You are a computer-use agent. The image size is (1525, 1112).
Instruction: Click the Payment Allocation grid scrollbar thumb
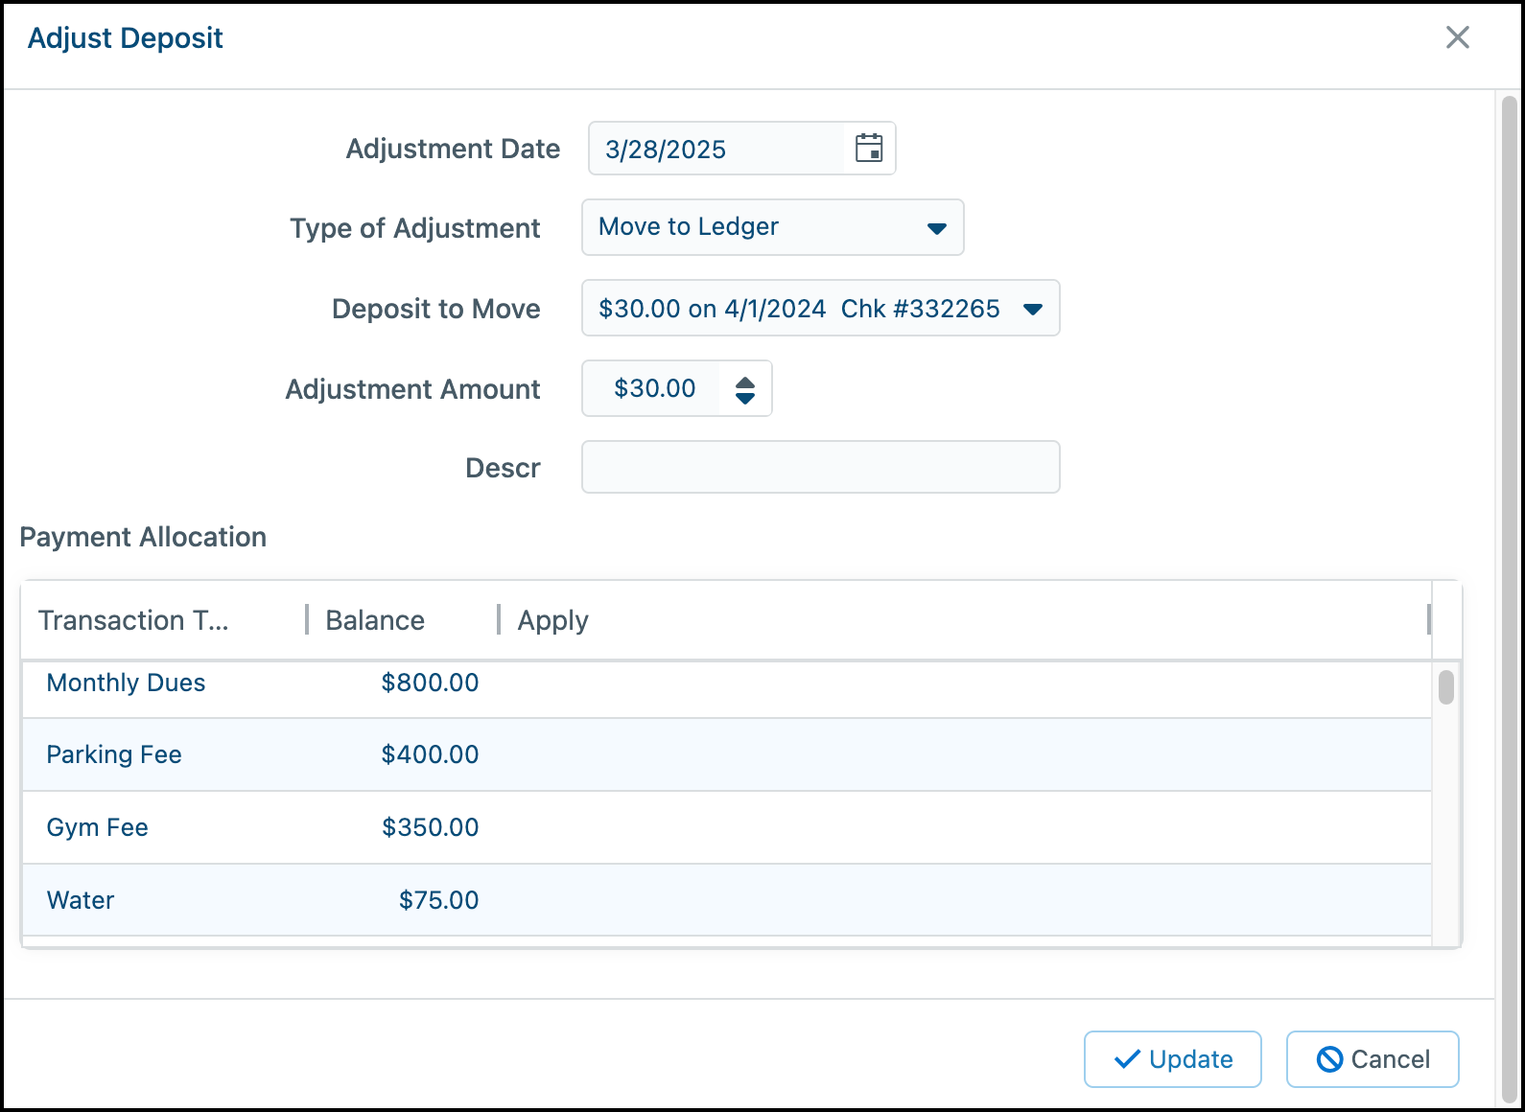tap(1446, 686)
